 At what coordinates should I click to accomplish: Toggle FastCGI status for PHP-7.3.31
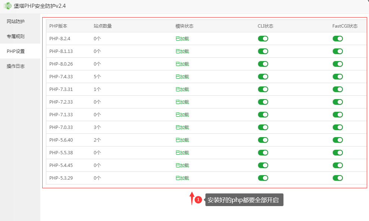[x=338, y=89]
